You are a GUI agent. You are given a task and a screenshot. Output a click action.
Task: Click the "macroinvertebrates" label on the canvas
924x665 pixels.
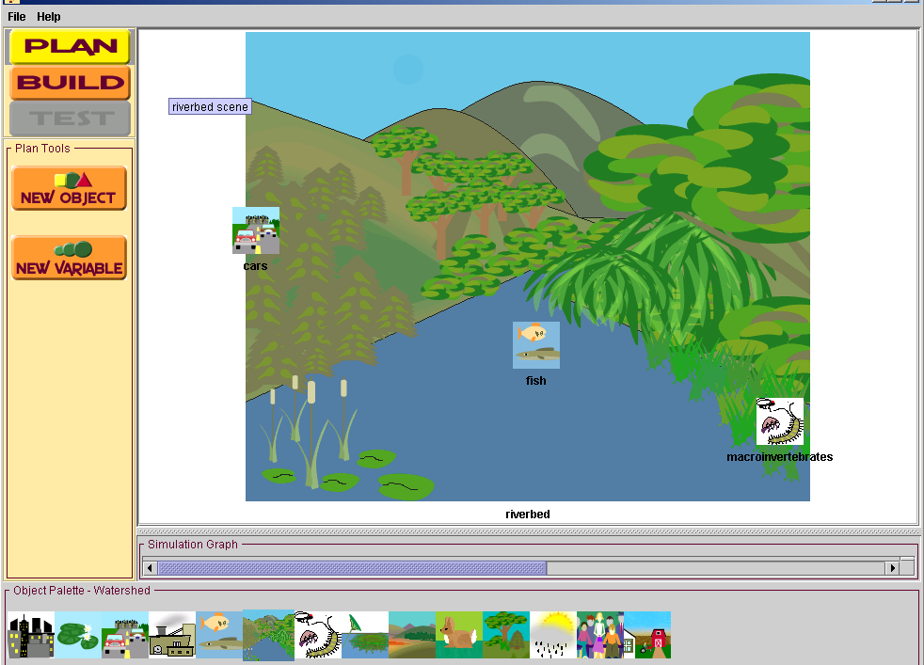[780, 457]
